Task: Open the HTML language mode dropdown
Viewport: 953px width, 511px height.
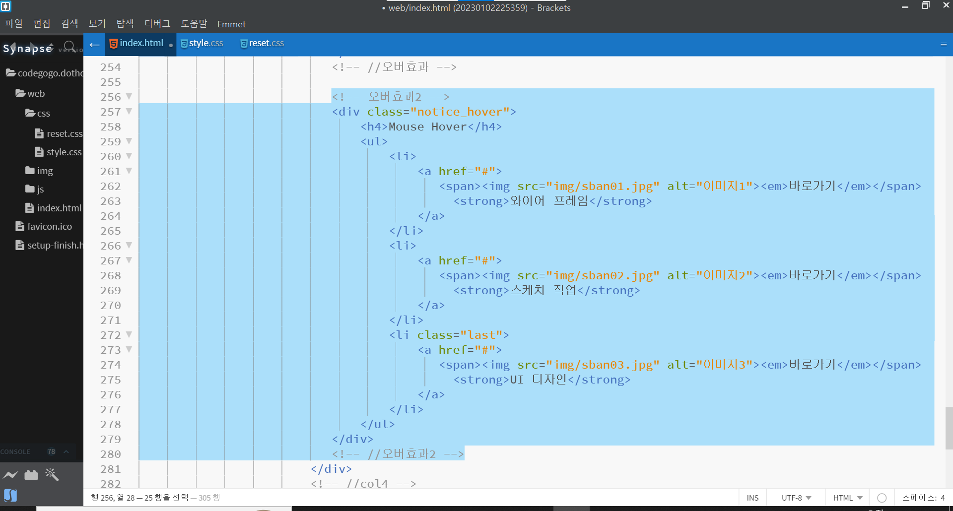Action: coord(848,498)
